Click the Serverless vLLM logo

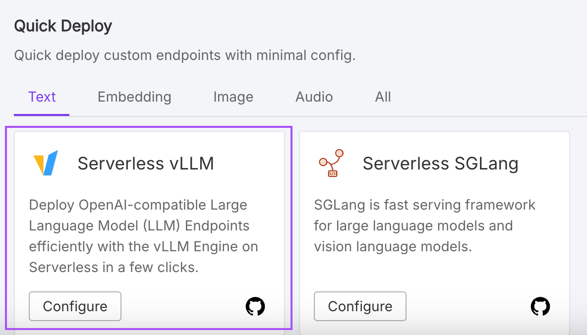46,163
